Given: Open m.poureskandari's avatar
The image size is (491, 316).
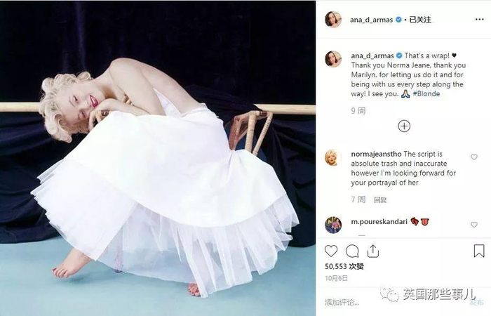Looking at the screenshot, I should click(333, 225).
